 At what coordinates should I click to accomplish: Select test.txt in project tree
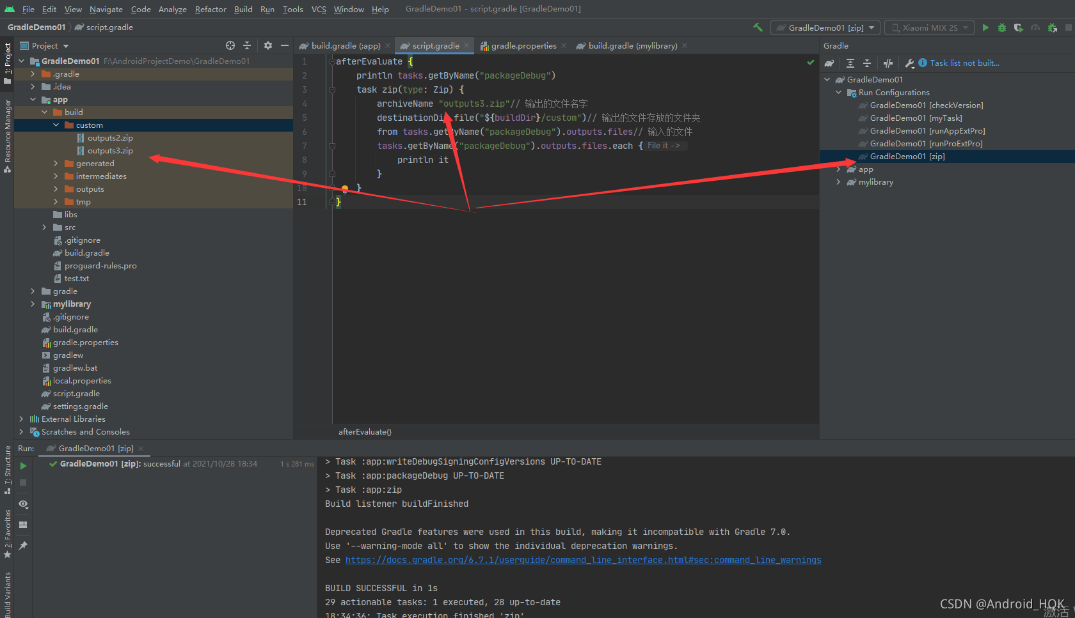tap(76, 279)
